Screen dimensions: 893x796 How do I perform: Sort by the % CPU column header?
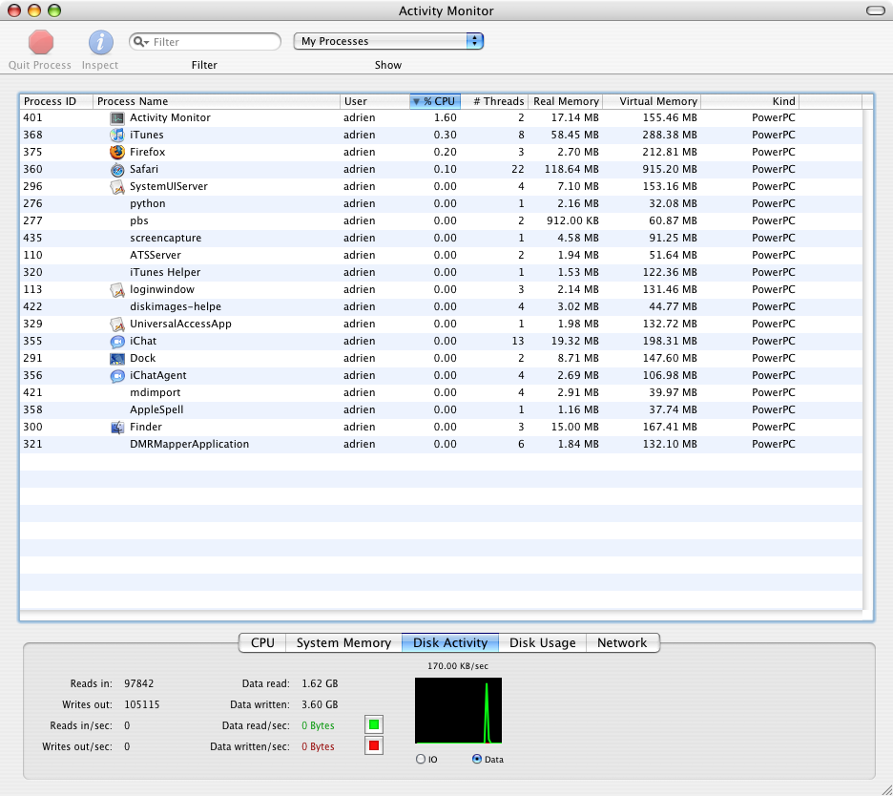click(x=435, y=101)
